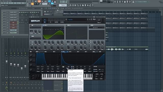Viewport: 163px width, 92px height.
Task: Enable the LFO BPM sync checkbox
Action: click(72, 66)
